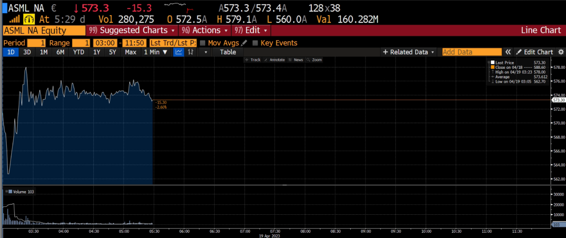Select the 6M time range

pos(60,52)
